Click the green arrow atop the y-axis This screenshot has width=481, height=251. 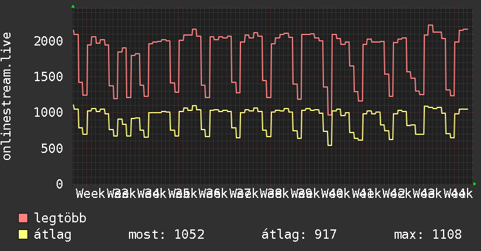(x=73, y=6)
